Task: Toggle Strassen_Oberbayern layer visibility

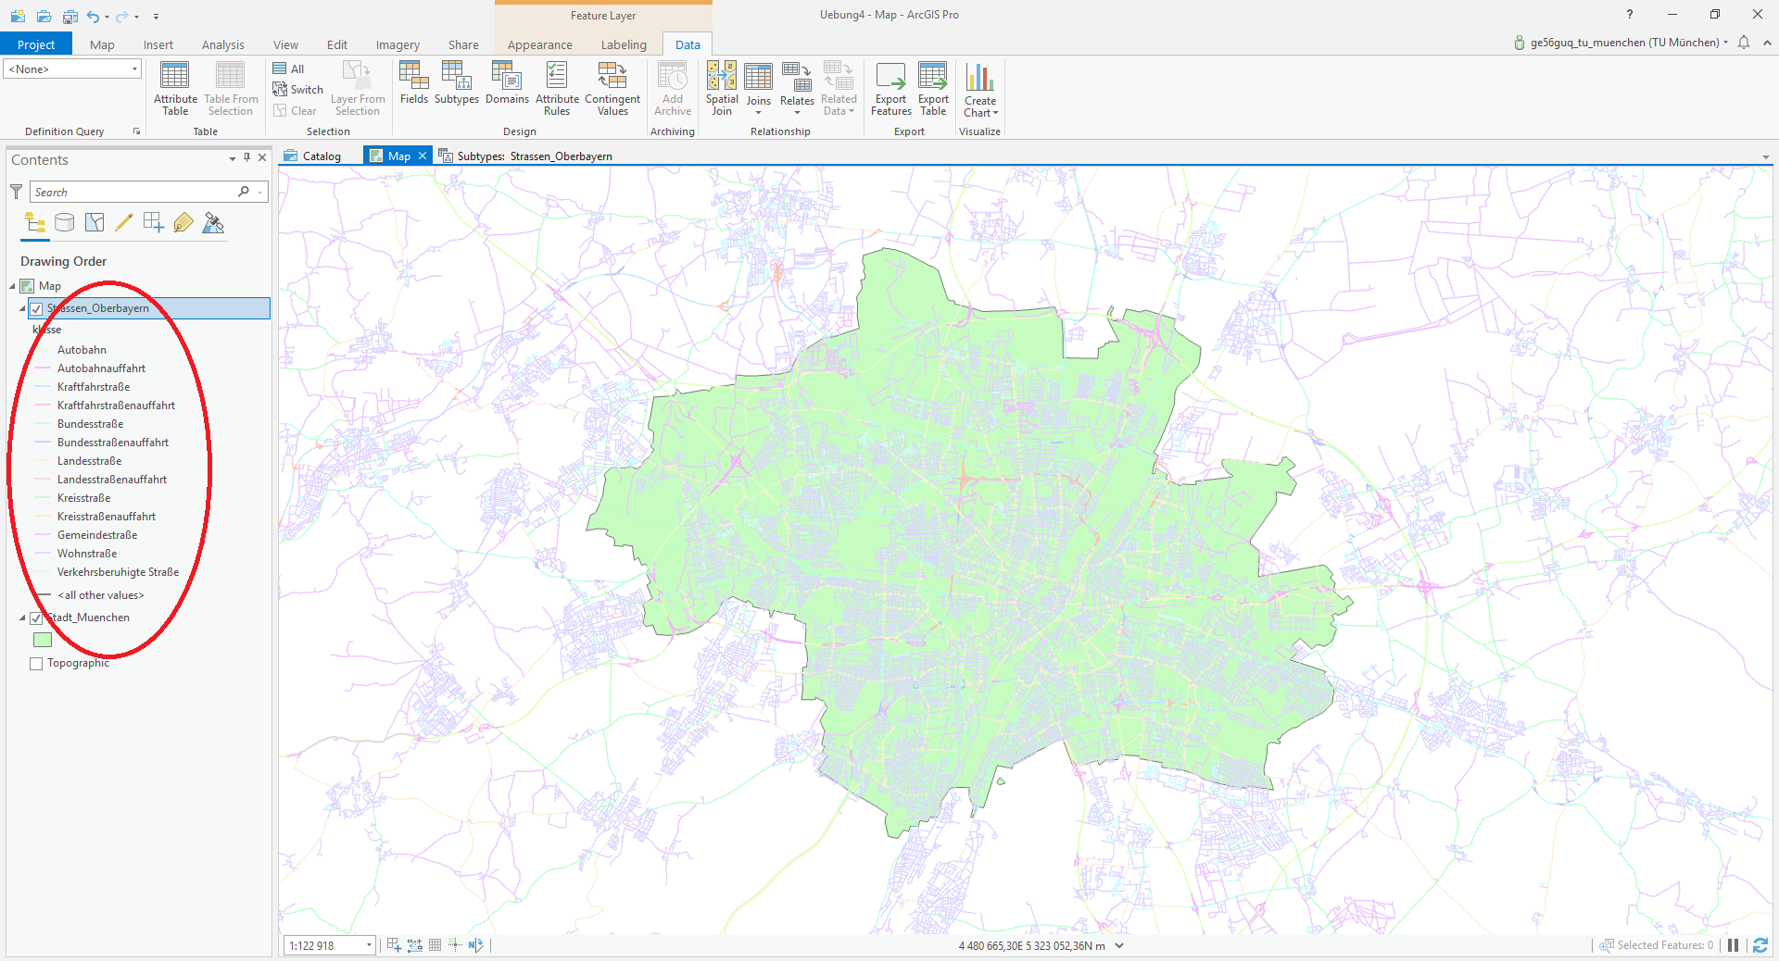Action: pyautogui.click(x=36, y=308)
